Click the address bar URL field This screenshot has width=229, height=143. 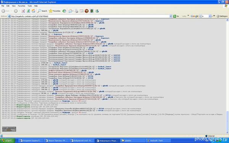[x=90, y=16]
